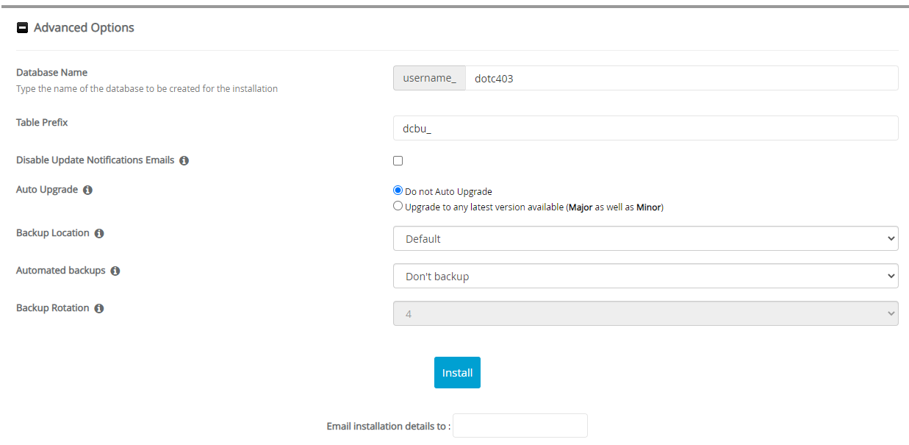Screen dimensions: 909x445
Task: Click the username_ prefix box
Action: coord(429,78)
